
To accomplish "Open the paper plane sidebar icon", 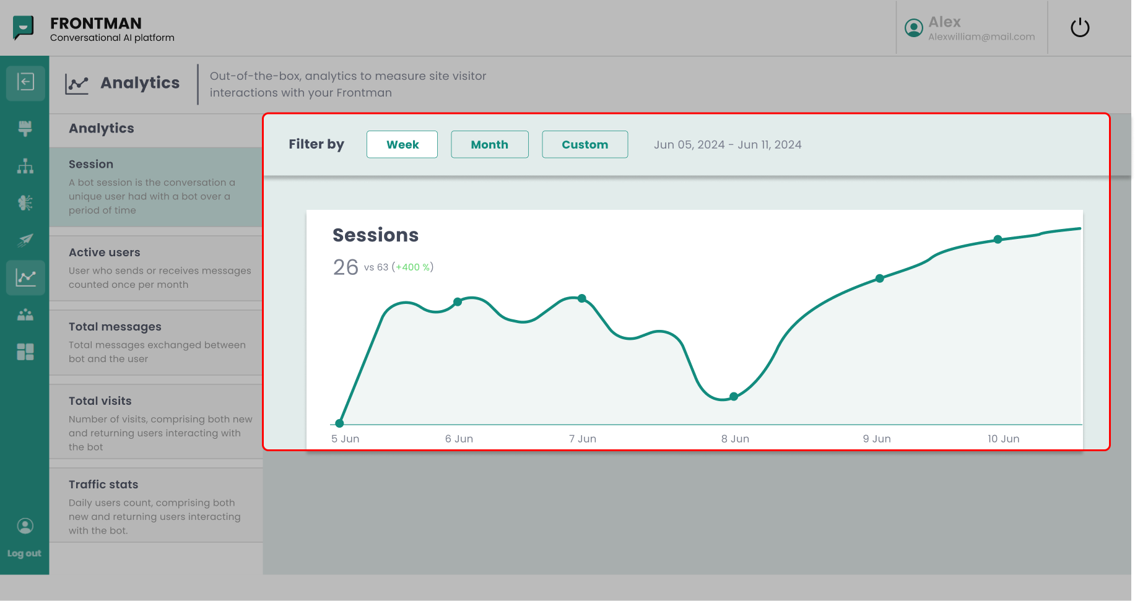I will [x=25, y=240].
